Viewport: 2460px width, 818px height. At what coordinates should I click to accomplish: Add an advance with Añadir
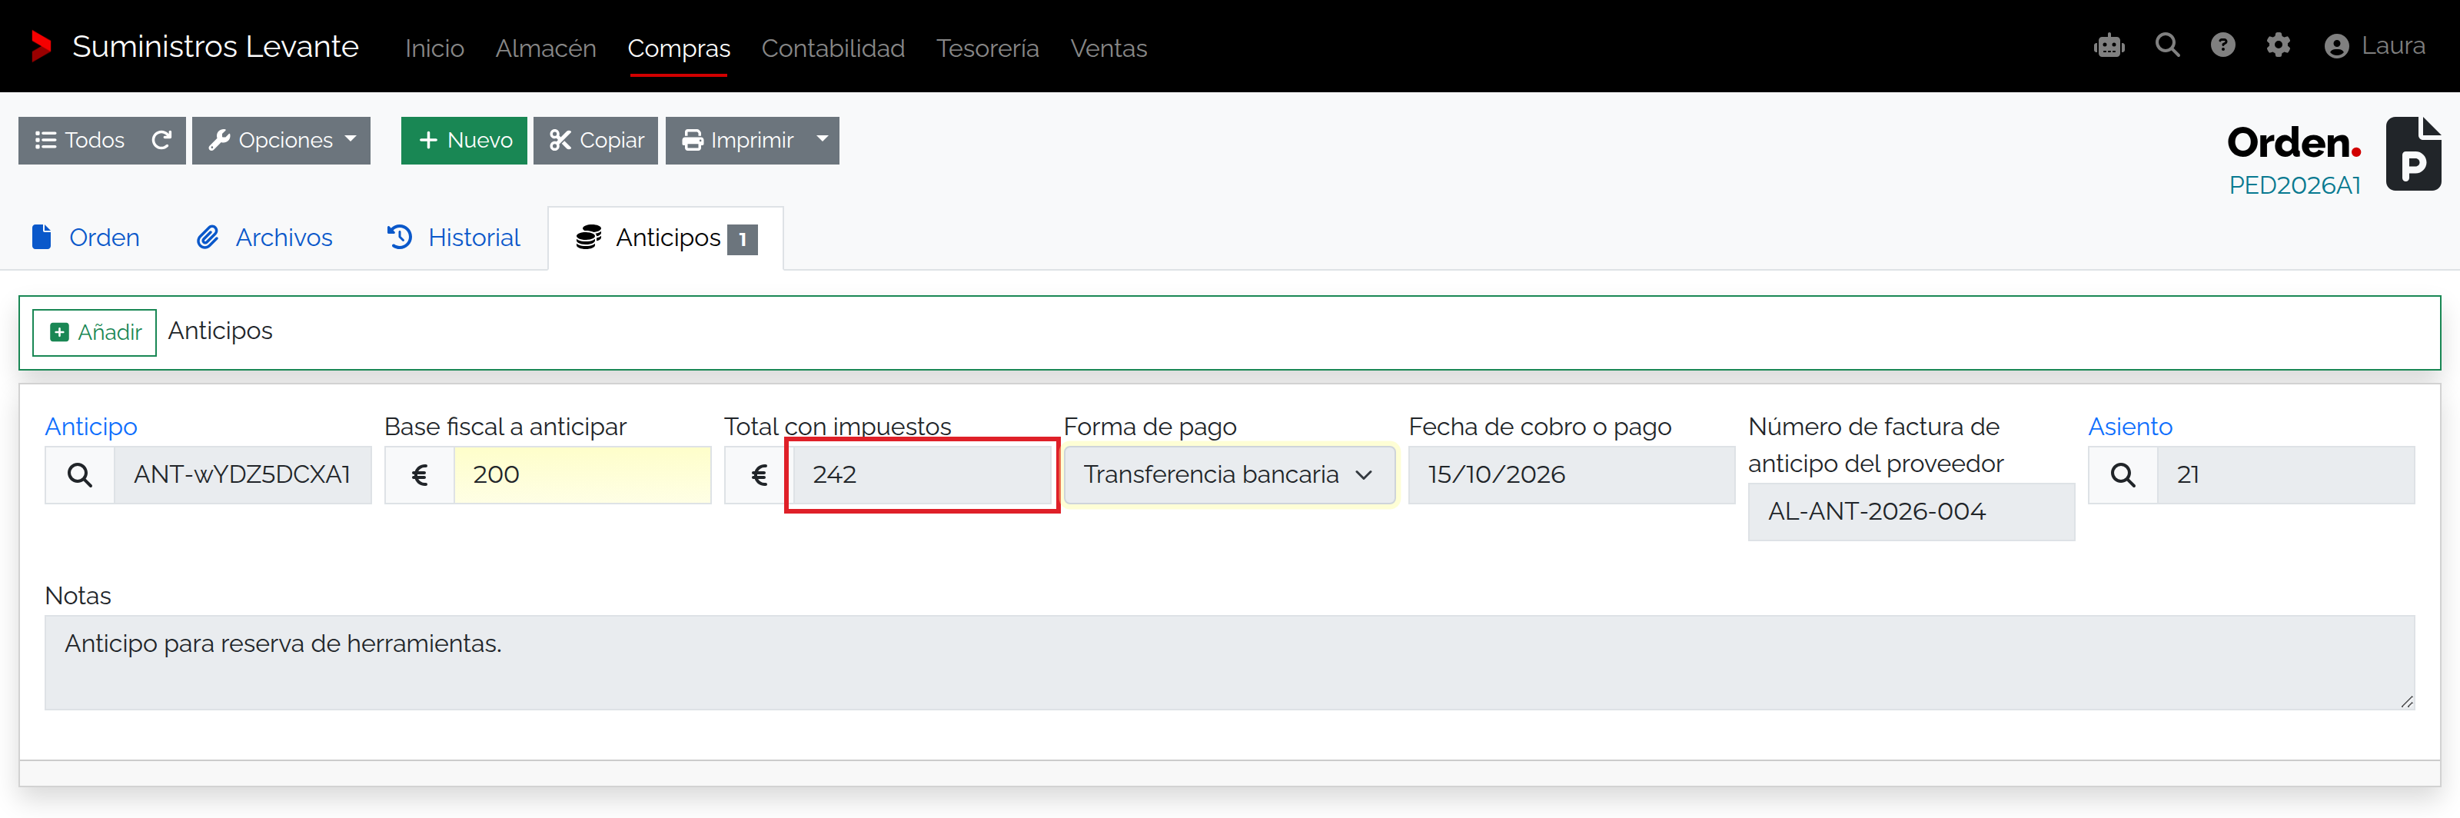95,332
